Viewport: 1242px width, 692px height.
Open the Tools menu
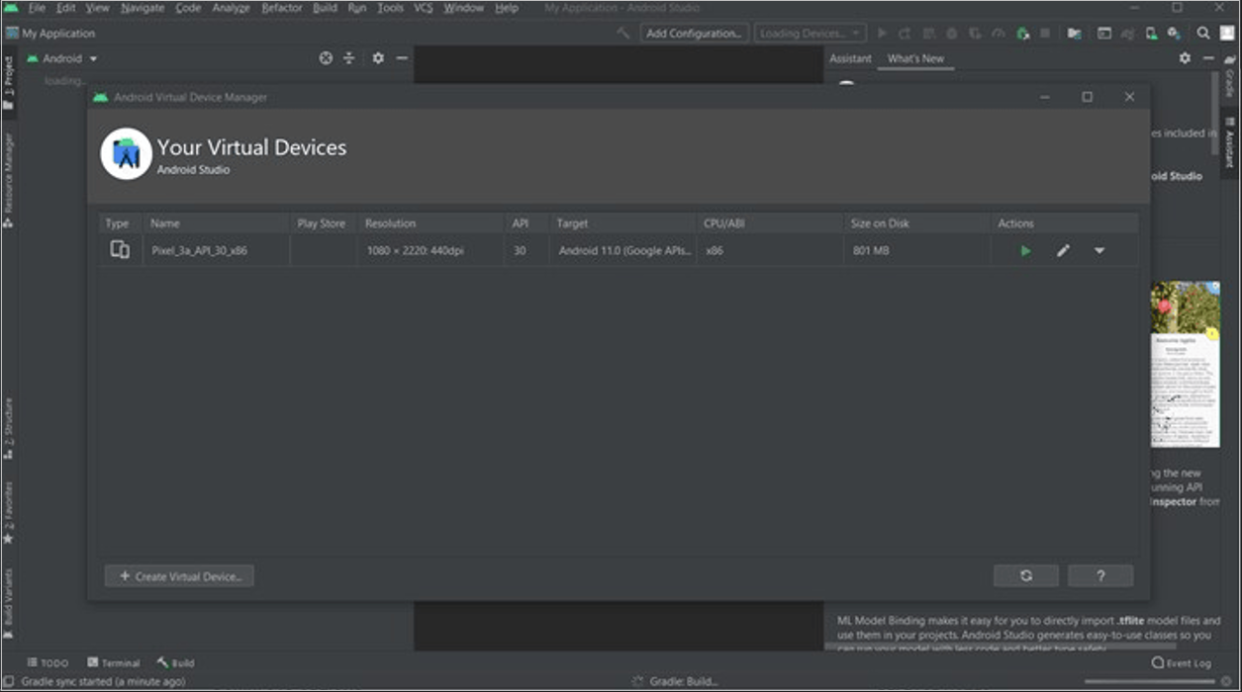click(390, 8)
